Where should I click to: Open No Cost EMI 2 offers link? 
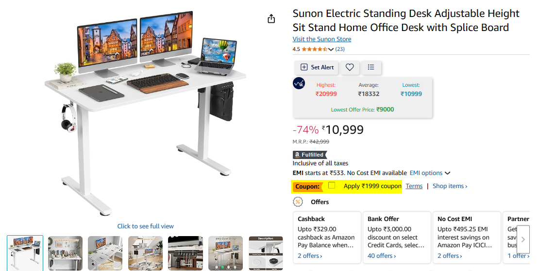(x=450, y=256)
